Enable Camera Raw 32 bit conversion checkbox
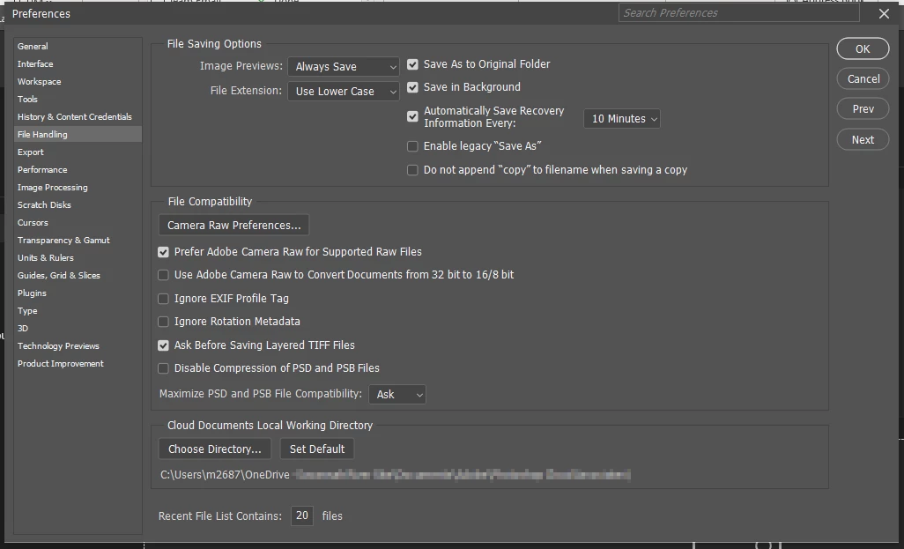The height and width of the screenshot is (549, 904). pyautogui.click(x=163, y=275)
